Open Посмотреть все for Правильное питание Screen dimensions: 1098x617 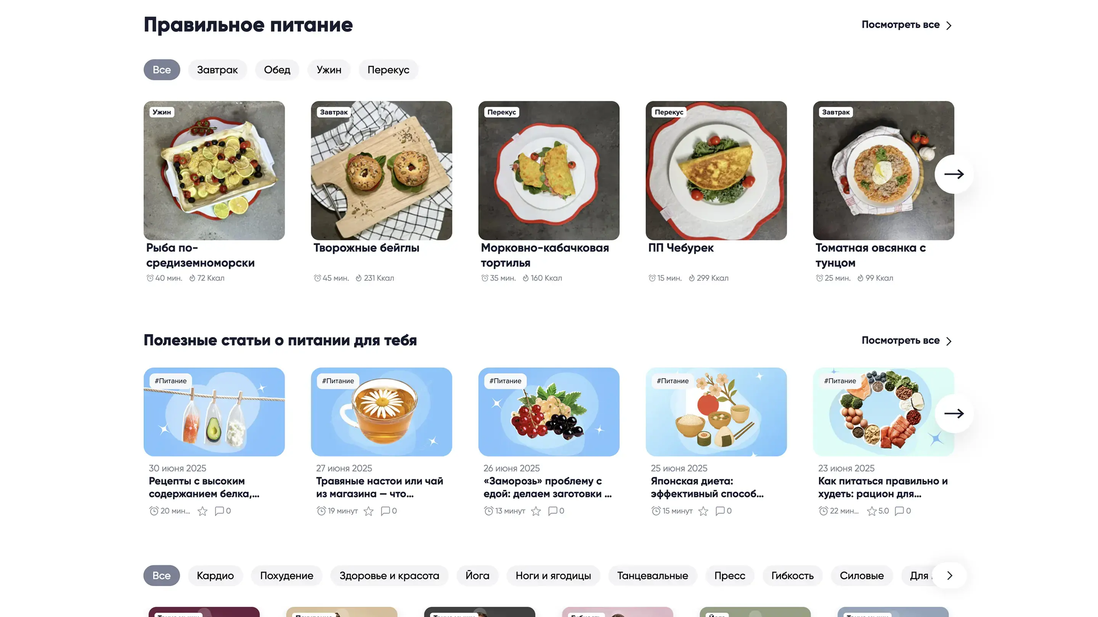pos(906,25)
